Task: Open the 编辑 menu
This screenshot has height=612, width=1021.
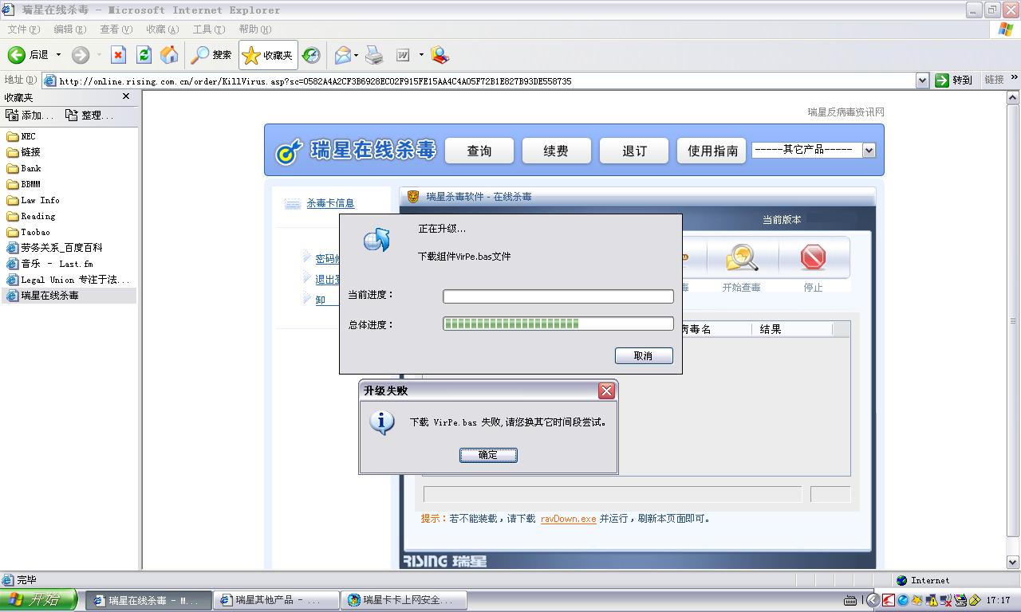Action: click(69, 29)
